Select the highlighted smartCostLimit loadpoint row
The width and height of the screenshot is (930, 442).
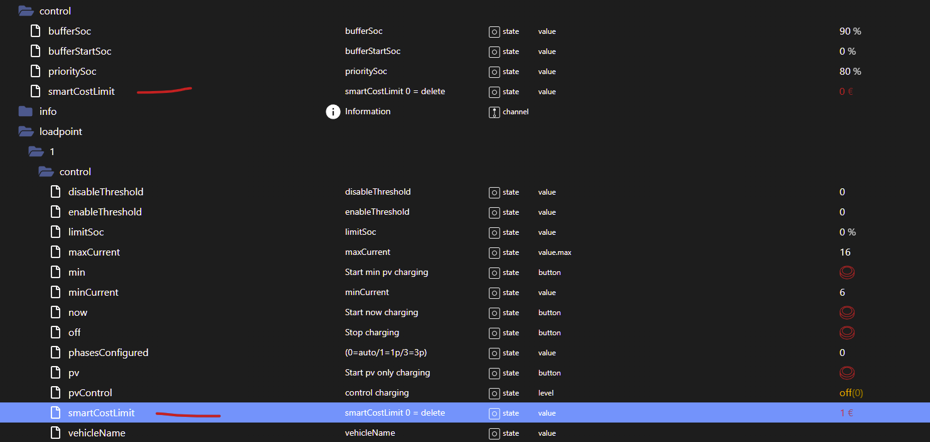click(102, 413)
